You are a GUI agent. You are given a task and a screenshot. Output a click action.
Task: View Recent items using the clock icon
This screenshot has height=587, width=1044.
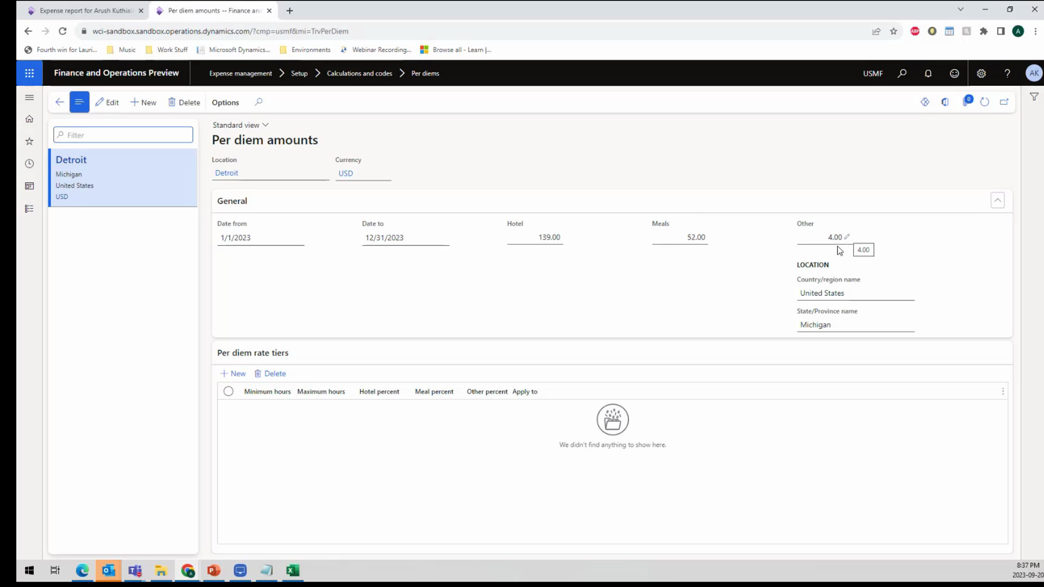coord(29,164)
